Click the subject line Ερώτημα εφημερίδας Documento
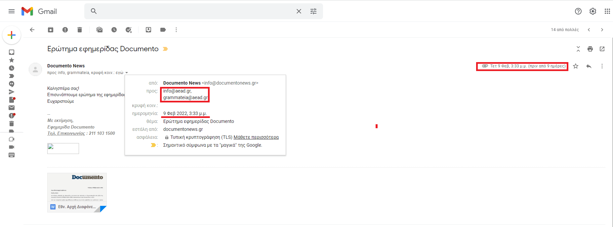Viewport: 613px width, 227px height. click(x=103, y=49)
